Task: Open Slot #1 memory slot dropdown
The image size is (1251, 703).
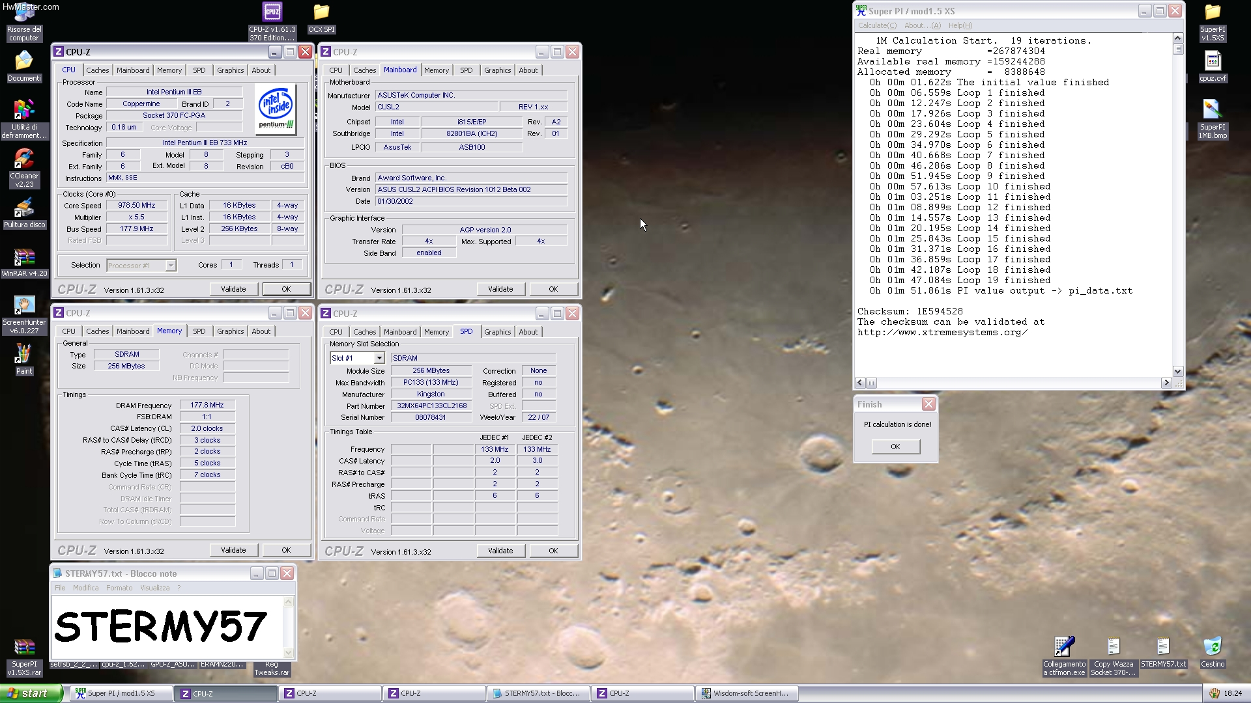Action: click(379, 358)
